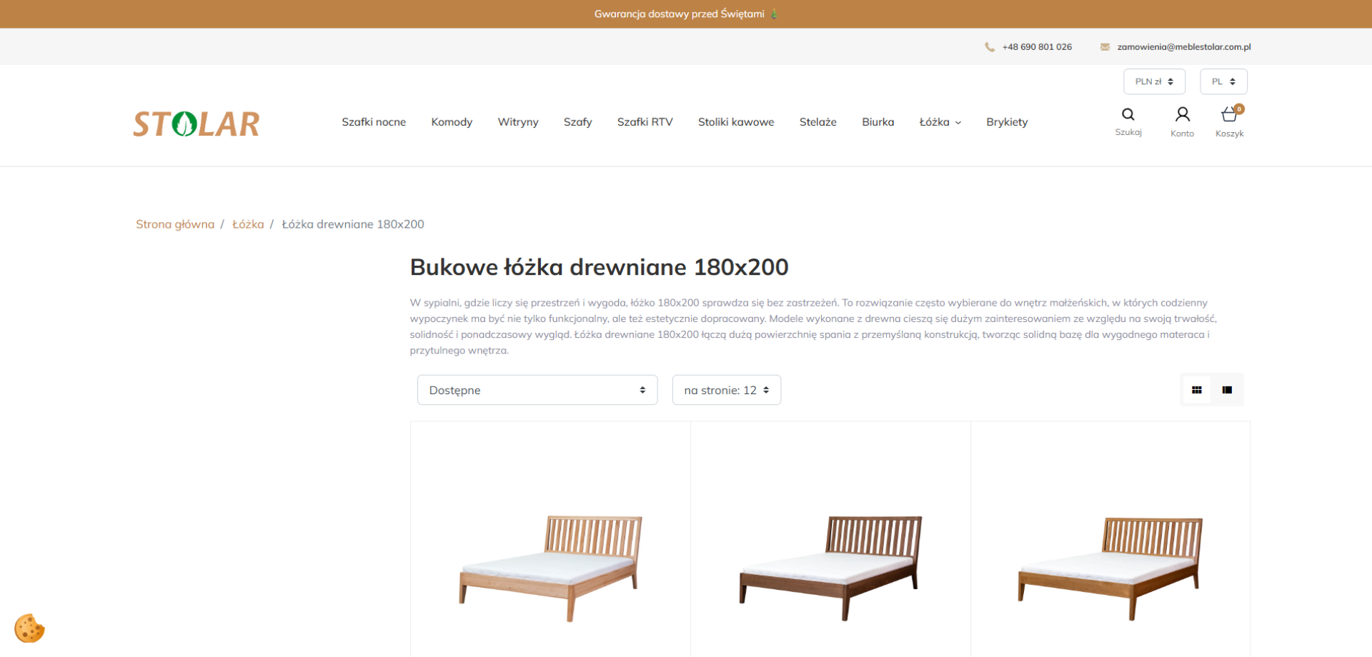This screenshot has width=1372, height=657.
Task: Change items per page with na stronie: 12 selector
Action: tap(726, 390)
